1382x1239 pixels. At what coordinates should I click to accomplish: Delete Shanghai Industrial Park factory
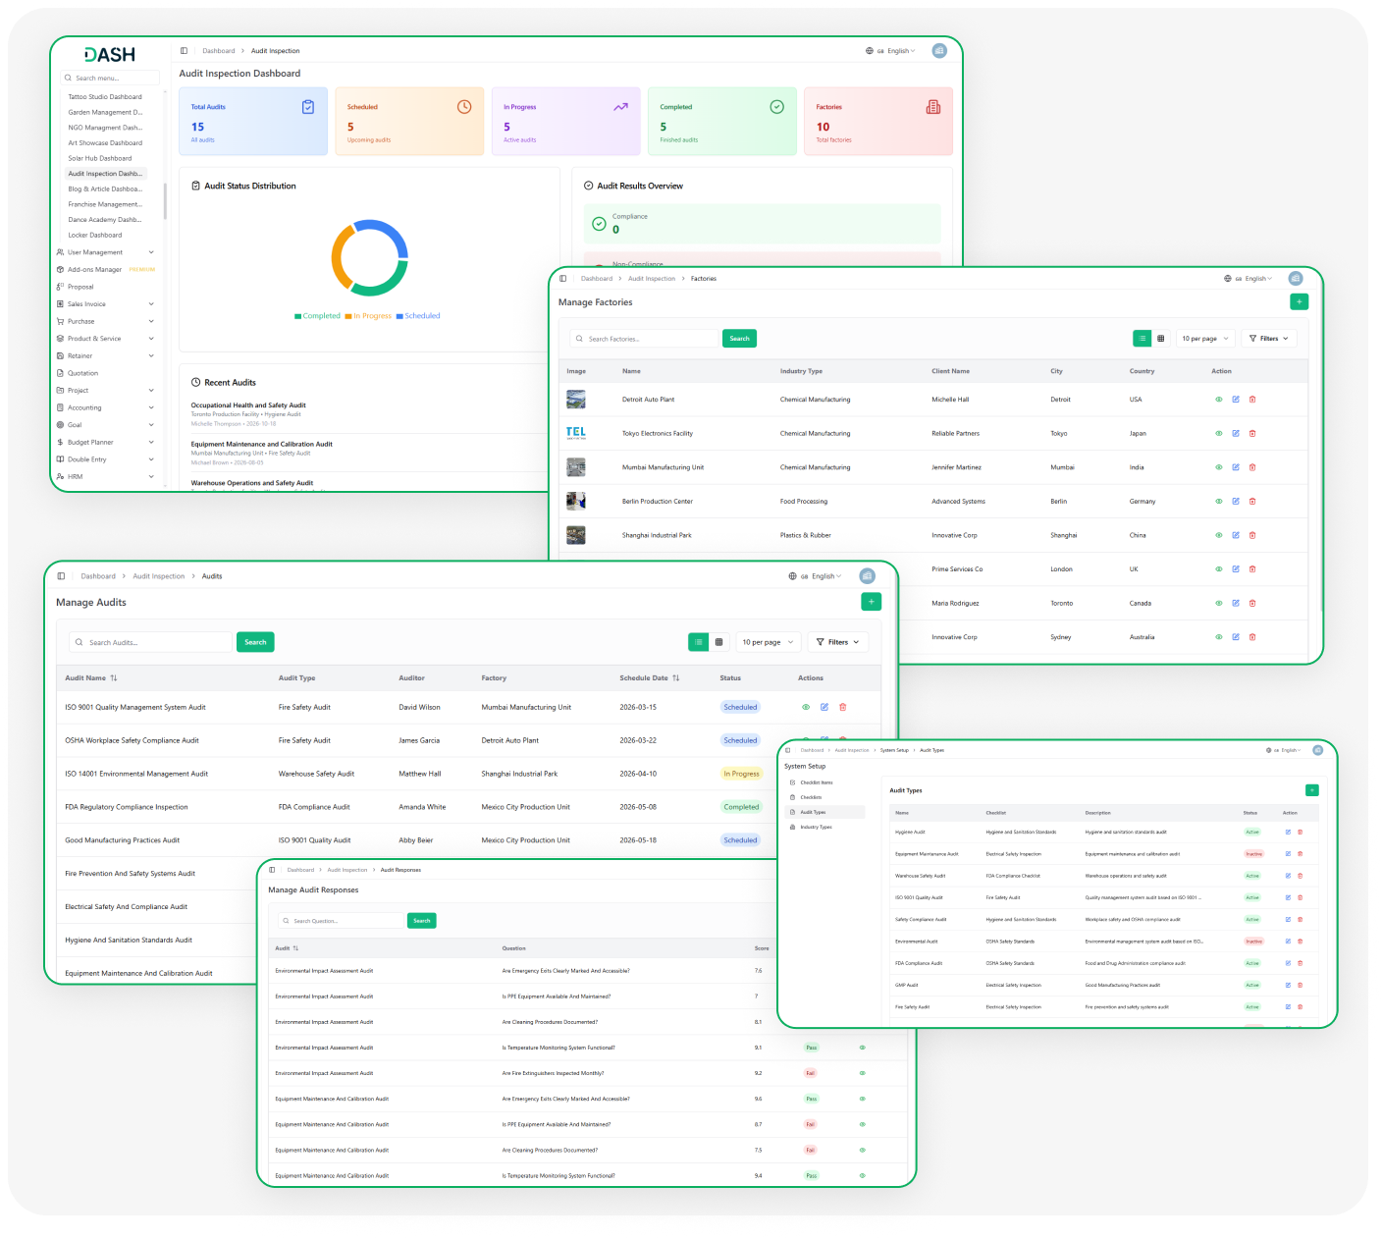coord(1252,535)
